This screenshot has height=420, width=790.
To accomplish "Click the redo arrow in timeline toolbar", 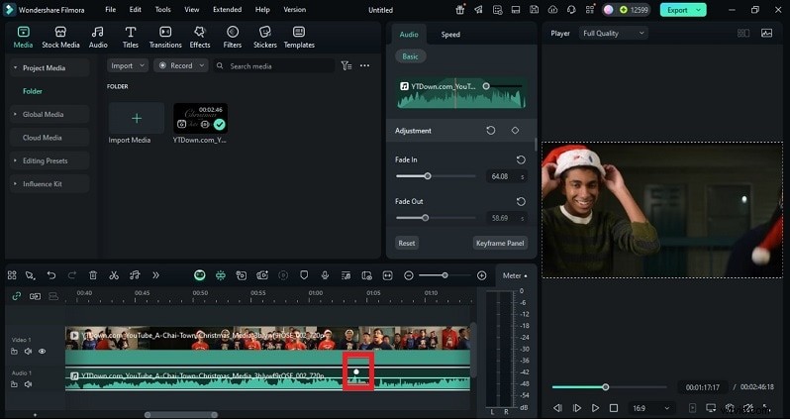I will point(72,275).
